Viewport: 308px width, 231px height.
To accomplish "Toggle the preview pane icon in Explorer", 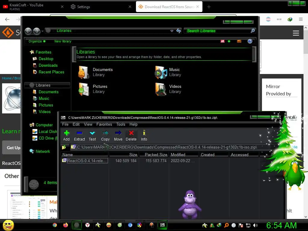I will coord(239,41).
